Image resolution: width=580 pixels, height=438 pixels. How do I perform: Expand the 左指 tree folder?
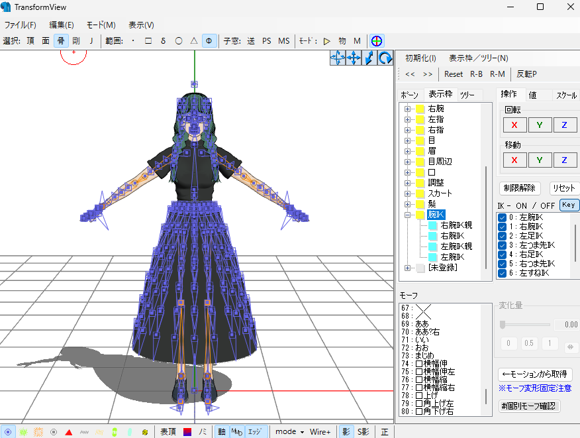click(407, 119)
